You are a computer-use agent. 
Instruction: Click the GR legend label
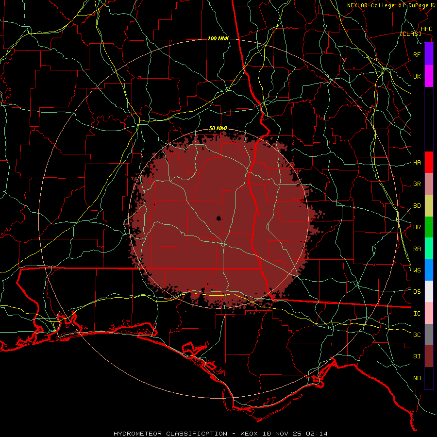(x=417, y=184)
